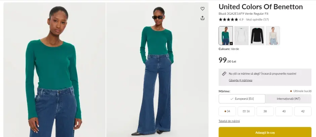Open Tabelul de mărimi size chart

tap(229, 121)
